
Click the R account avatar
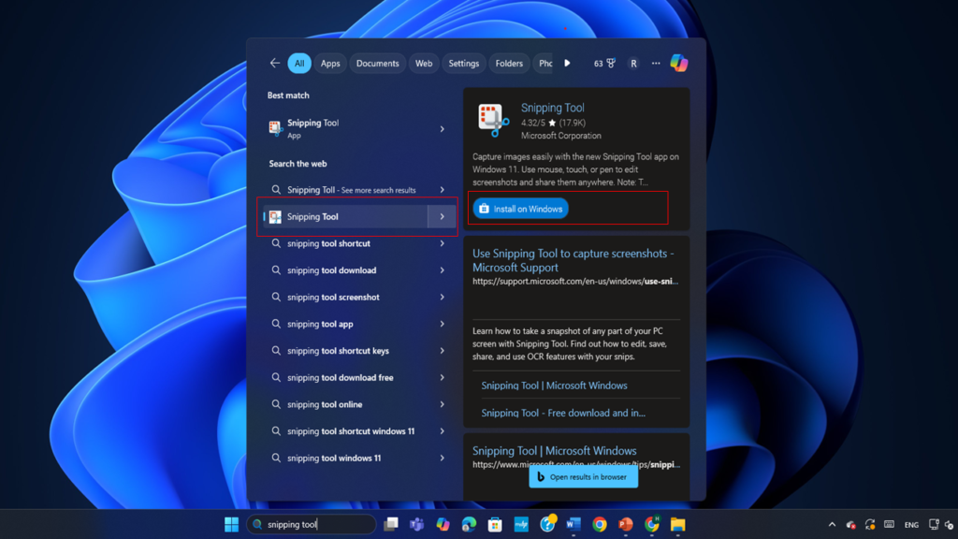tap(633, 64)
